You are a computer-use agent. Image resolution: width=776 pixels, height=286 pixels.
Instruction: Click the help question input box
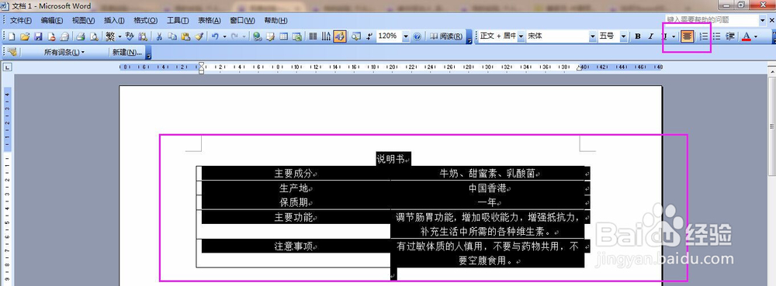(712, 19)
